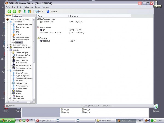164x123 pixels.
Task: Open the Отчёт report toolbar button
Action: (x=40, y=11)
